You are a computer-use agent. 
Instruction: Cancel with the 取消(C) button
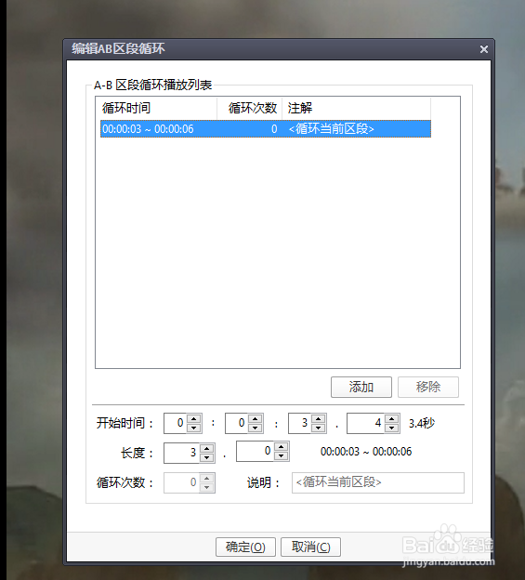(x=310, y=547)
